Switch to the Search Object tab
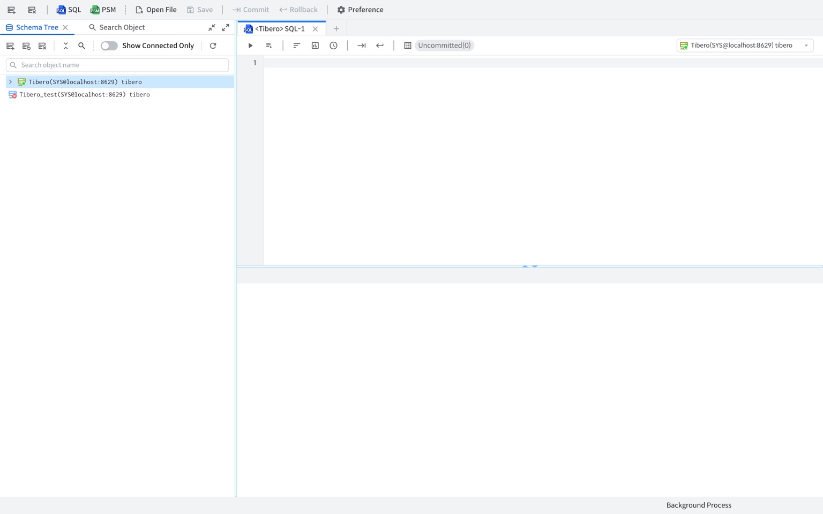The image size is (823, 514). coord(117,27)
